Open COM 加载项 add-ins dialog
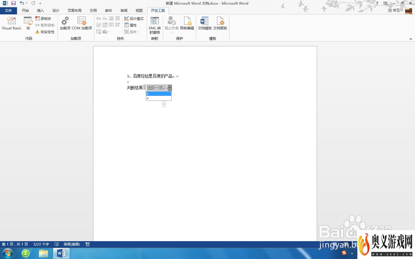 (82, 23)
